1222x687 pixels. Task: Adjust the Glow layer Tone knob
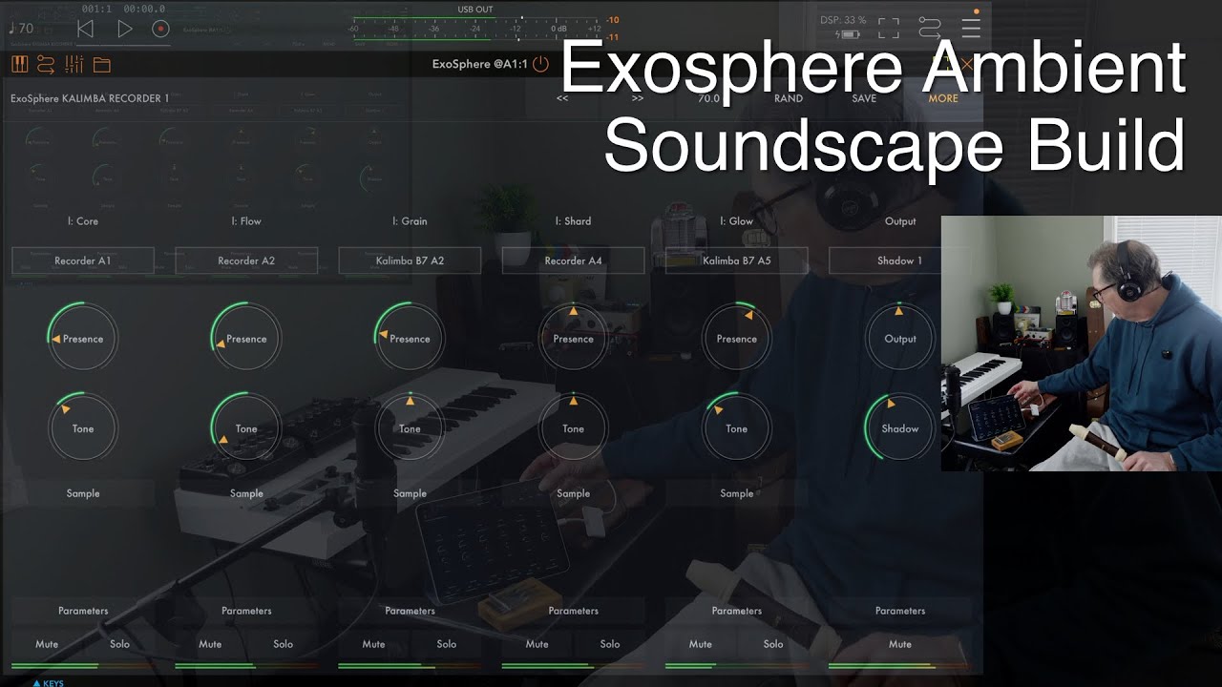coord(736,428)
